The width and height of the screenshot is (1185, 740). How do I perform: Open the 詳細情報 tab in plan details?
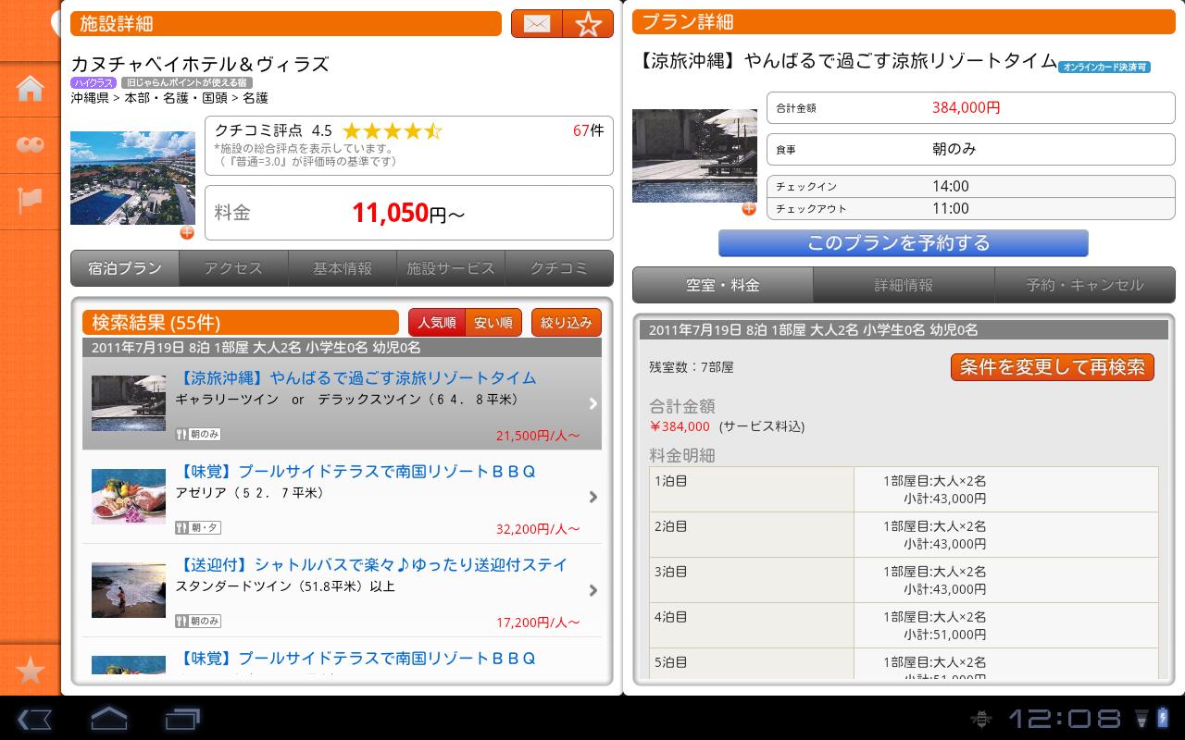tap(904, 285)
